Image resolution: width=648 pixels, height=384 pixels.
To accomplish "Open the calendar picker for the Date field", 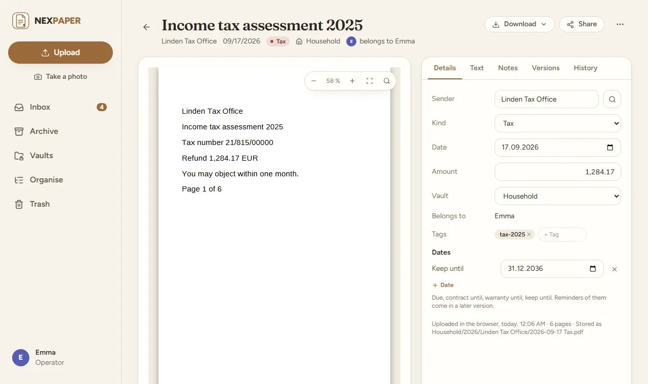I will tap(610, 148).
